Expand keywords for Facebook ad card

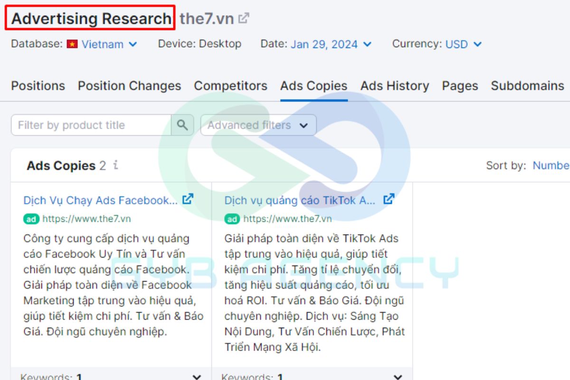click(197, 377)
